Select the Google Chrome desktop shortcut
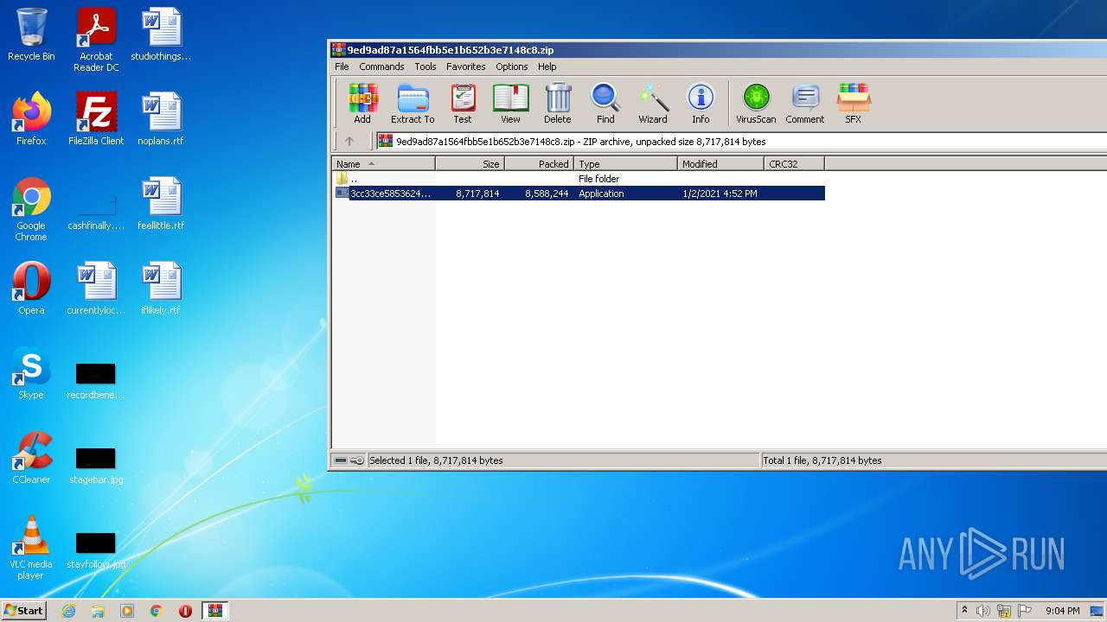1107x622 pixels. coord(31,209)
